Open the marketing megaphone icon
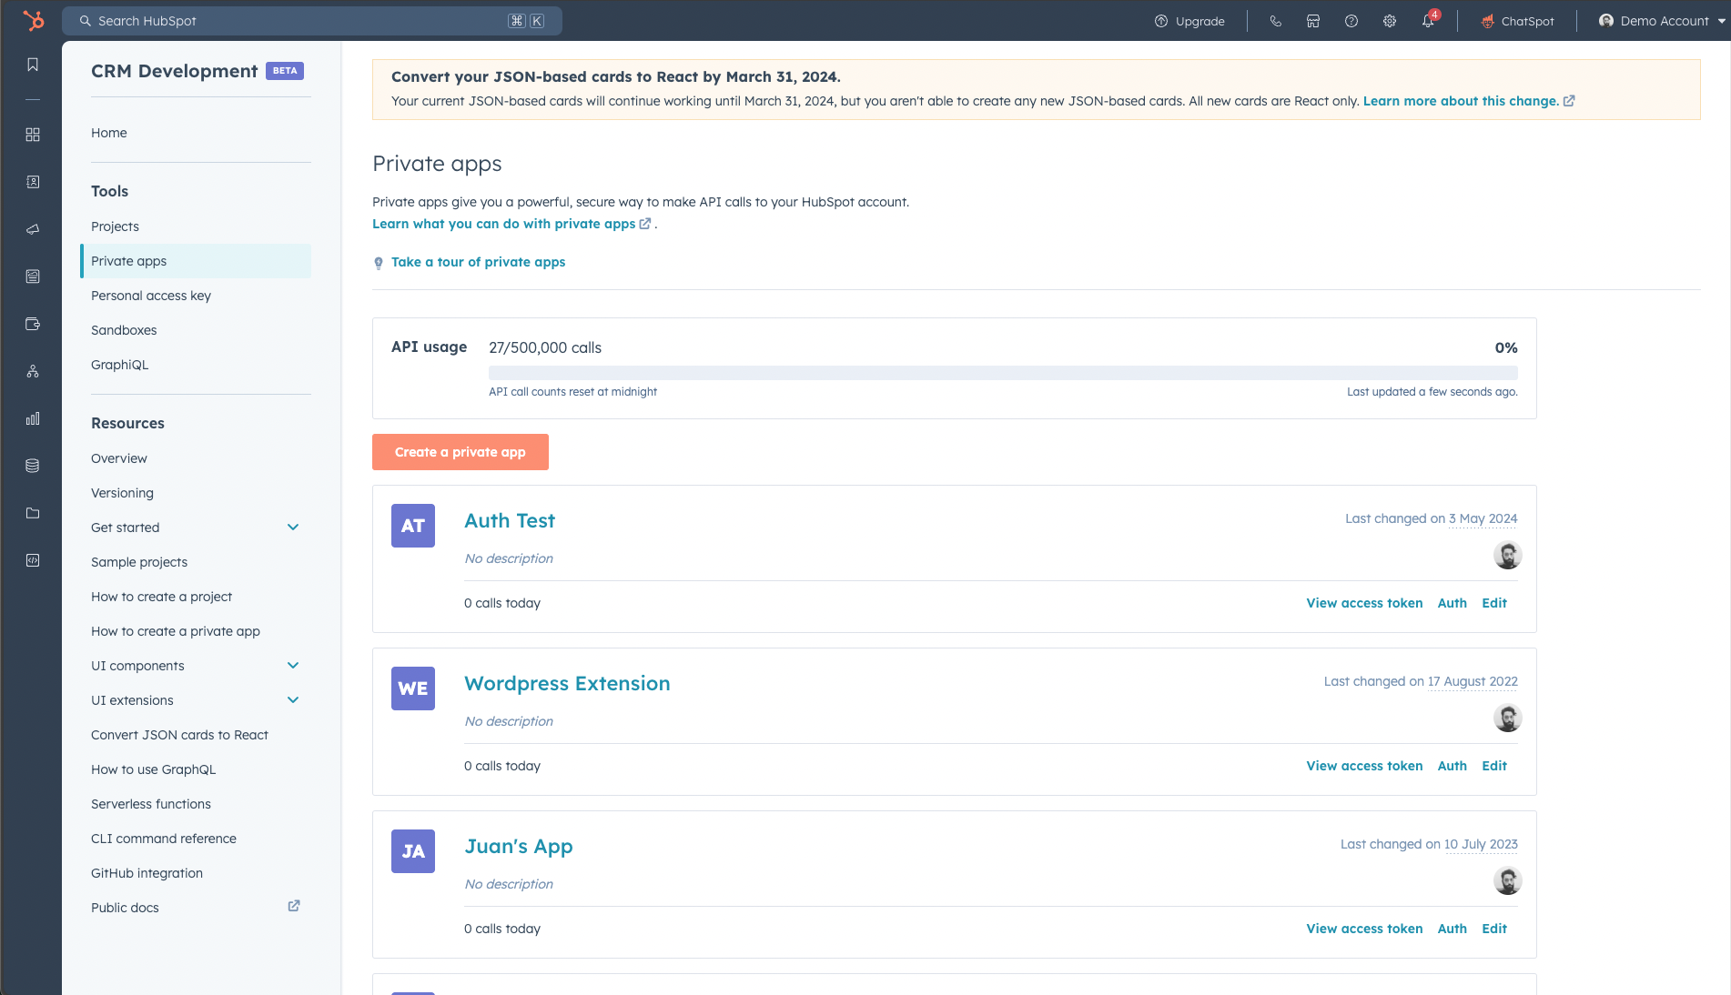 pyautogui.click(x=33, y=229)
